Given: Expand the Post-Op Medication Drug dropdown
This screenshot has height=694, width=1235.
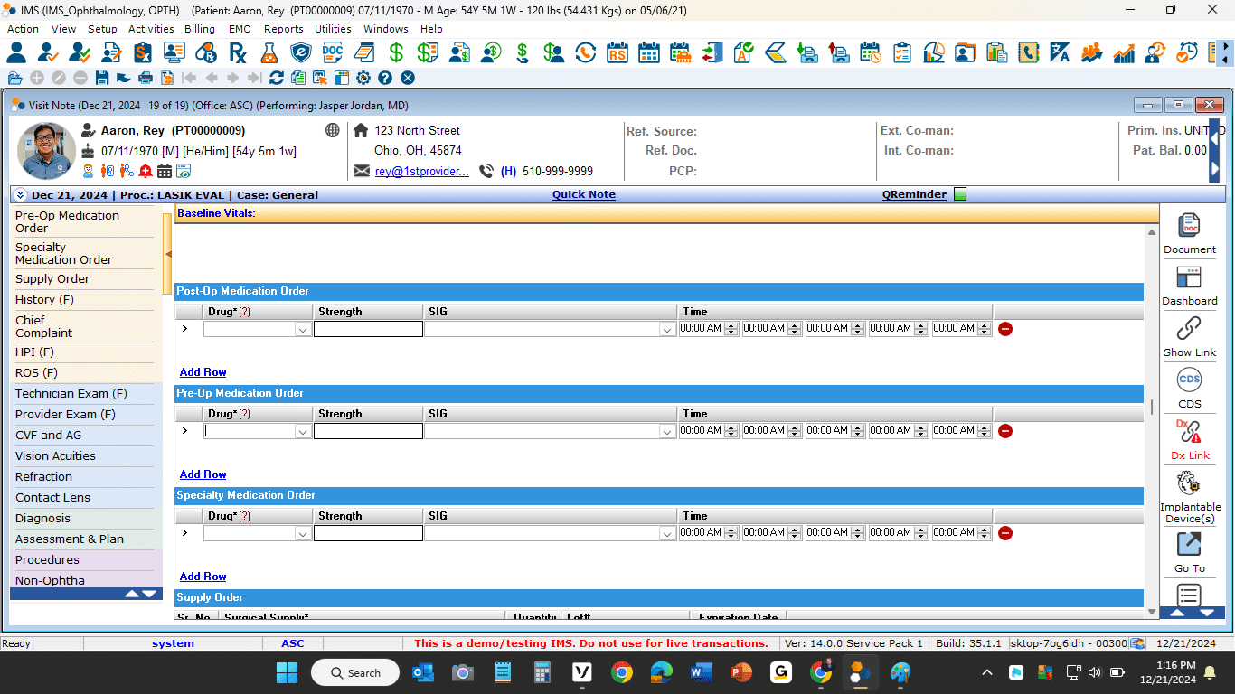Looking at the screenshot, I should 303,330.
